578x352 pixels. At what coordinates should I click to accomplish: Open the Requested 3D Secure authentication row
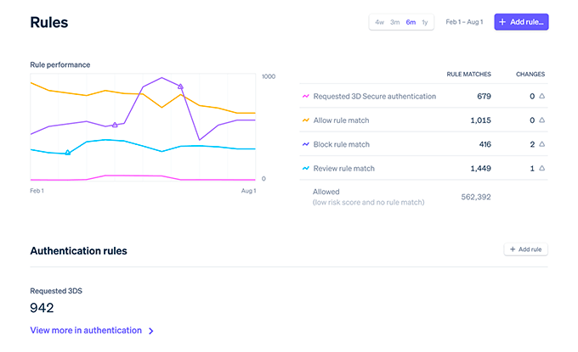(x=423, y=97)
